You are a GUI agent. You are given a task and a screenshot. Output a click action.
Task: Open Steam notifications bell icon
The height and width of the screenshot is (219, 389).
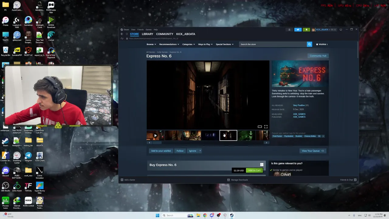pos(306,30)
